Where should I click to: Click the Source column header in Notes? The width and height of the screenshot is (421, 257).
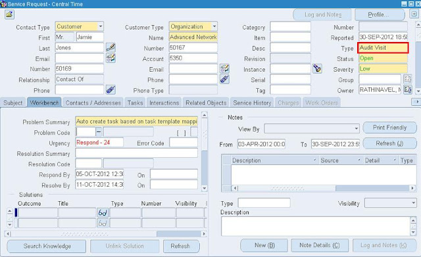click(341, 160)
